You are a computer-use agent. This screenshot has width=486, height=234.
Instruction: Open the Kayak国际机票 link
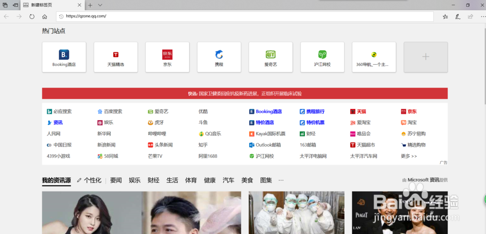(267, 134)
